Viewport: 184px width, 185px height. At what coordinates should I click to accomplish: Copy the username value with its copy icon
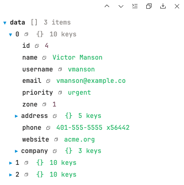tap(60, 69)
